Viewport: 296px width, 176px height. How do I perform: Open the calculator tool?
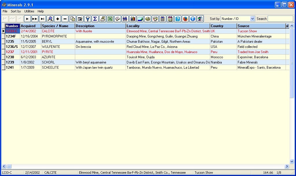point(163,19)
